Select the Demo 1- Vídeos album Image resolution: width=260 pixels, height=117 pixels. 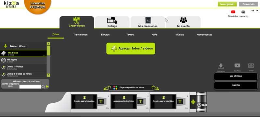(23, 67)
